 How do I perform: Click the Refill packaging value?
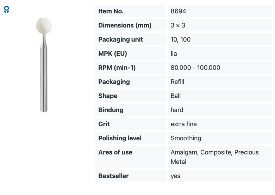pos(177,82)
